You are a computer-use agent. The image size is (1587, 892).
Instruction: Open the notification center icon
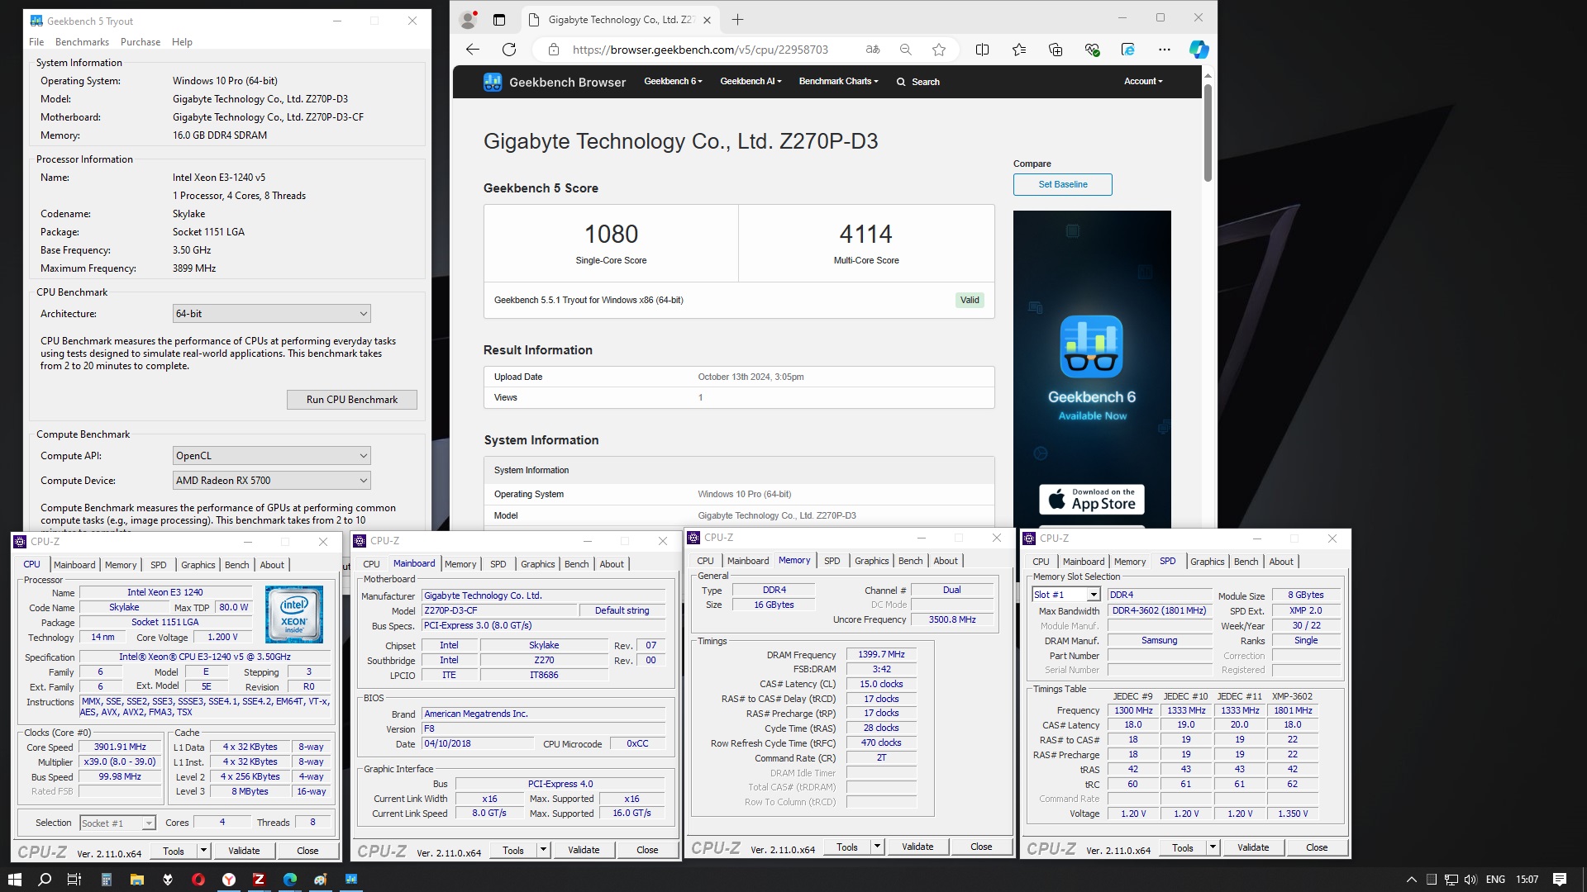(1560, 880)
